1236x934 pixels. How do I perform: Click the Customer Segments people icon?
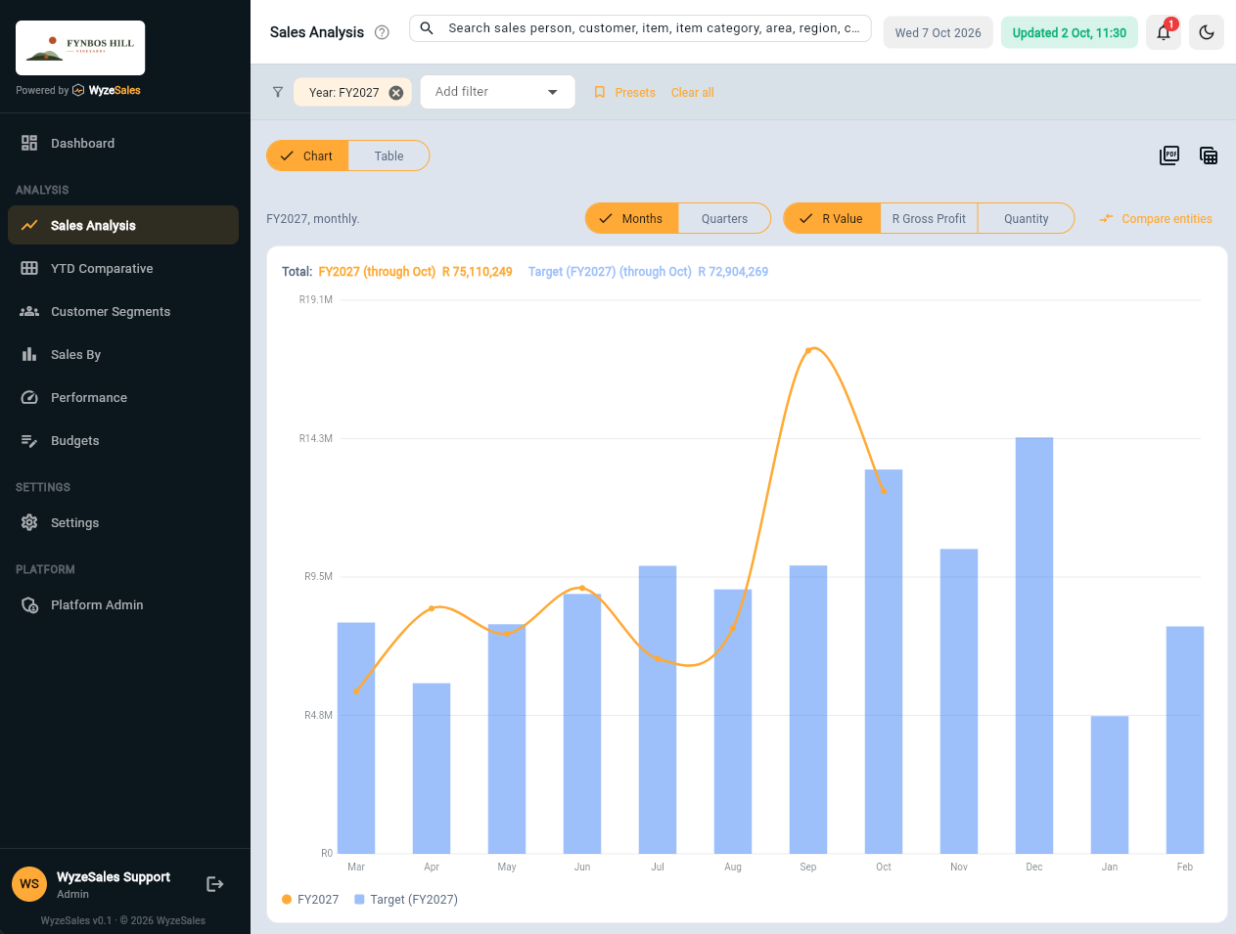pyautogui.click(x=29, y=311)
